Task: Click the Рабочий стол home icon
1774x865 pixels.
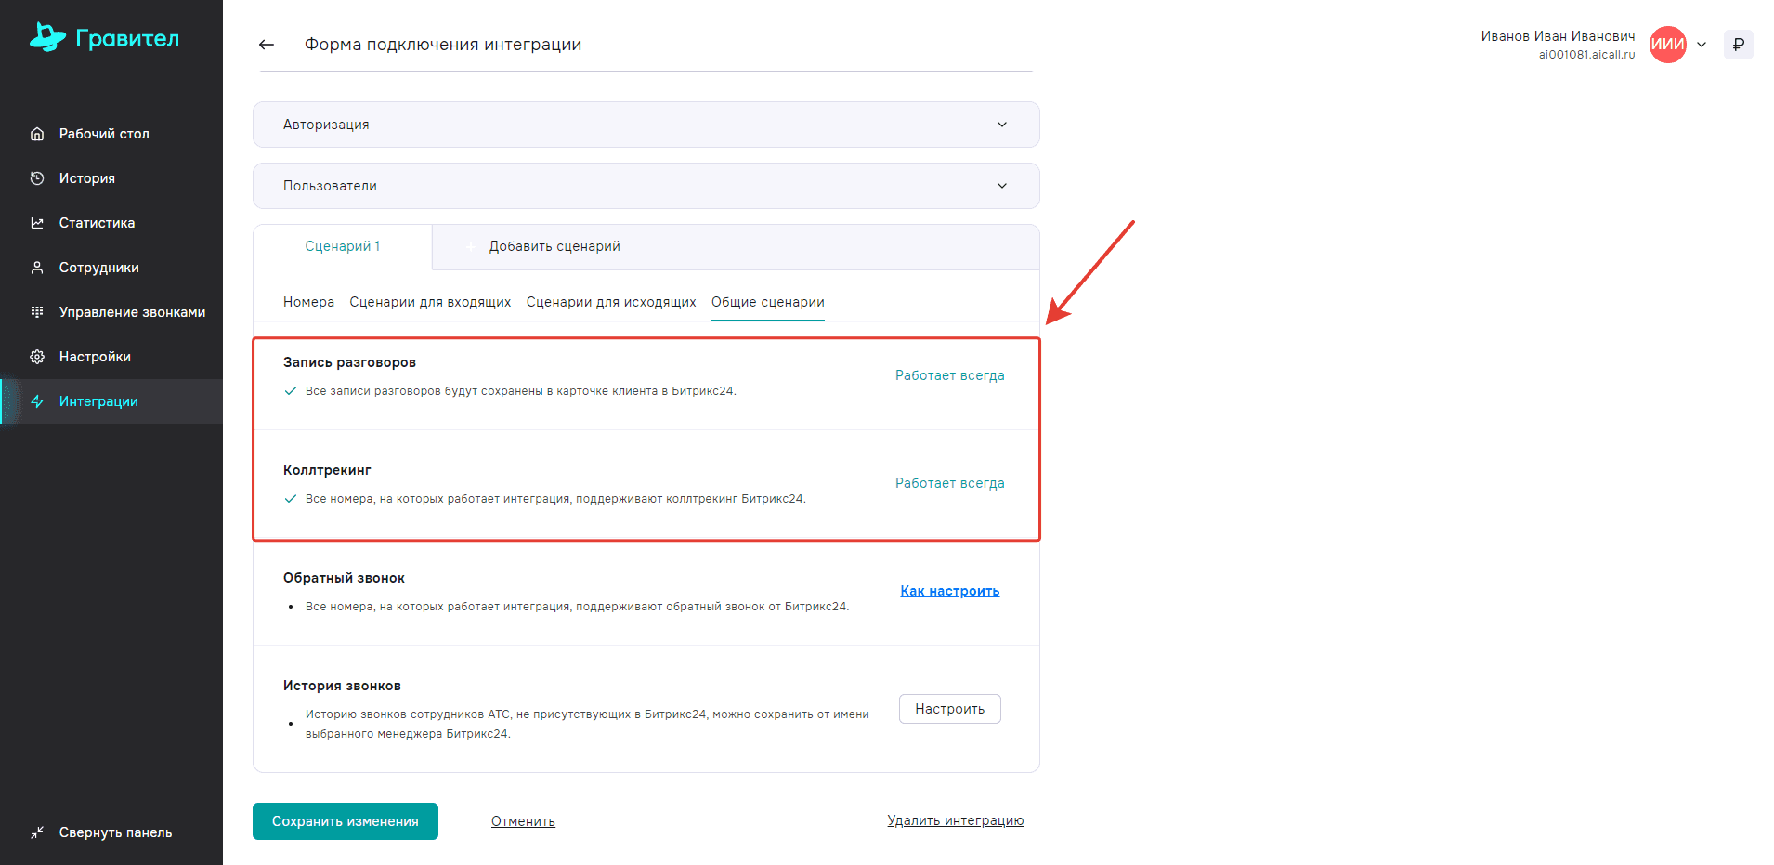Action: (37, 134)
